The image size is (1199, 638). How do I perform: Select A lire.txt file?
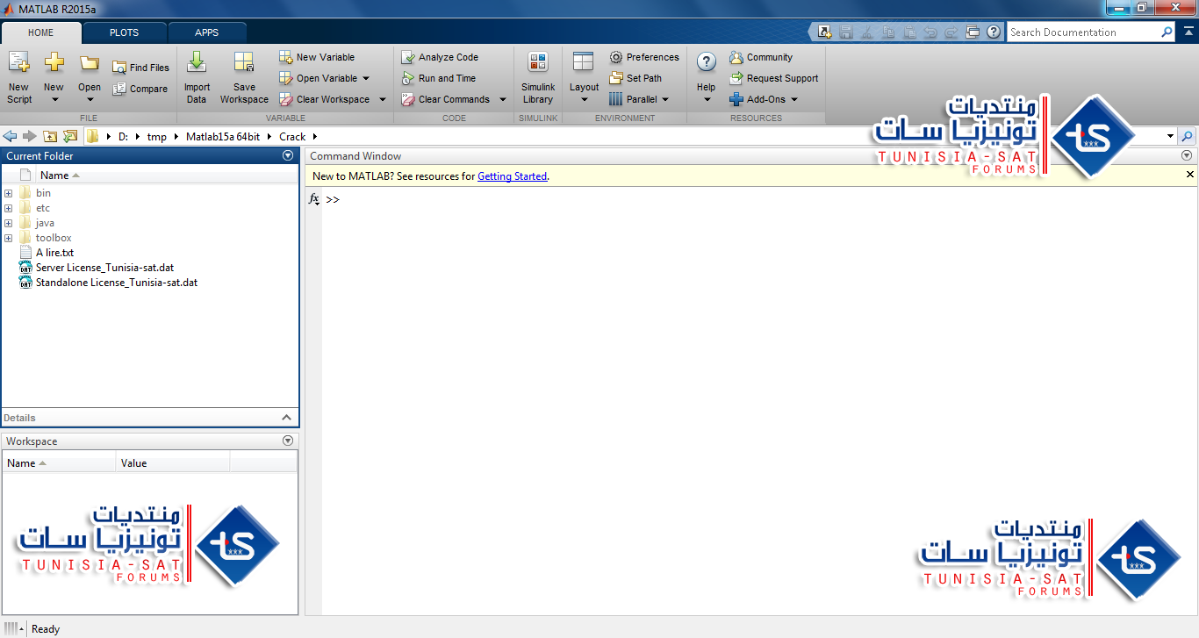pyautogui.click(x=54, y=253)
